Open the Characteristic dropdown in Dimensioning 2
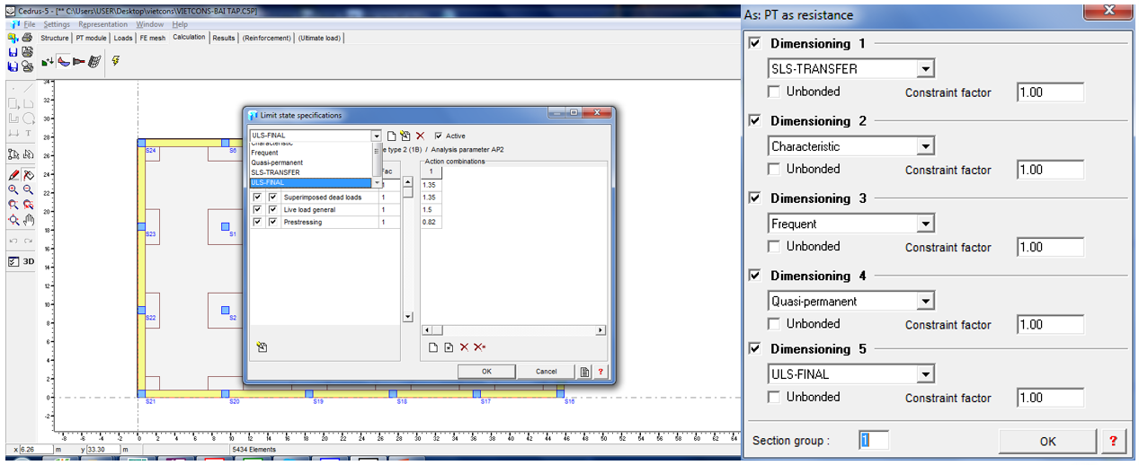This screenshot has height=465, width=1139. pyautogui.click(x=925, y=146)
